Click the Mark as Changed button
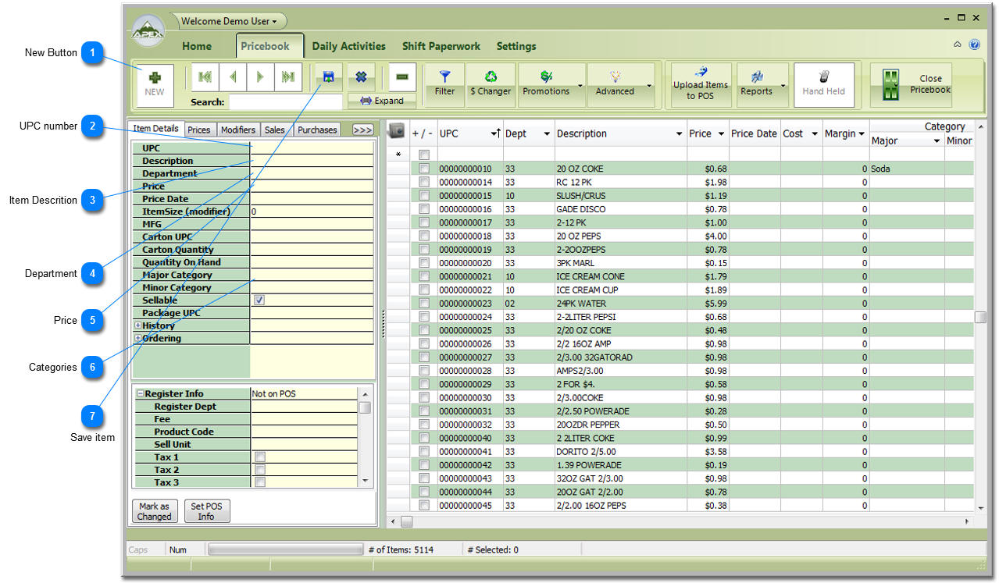 click(154, 511)
